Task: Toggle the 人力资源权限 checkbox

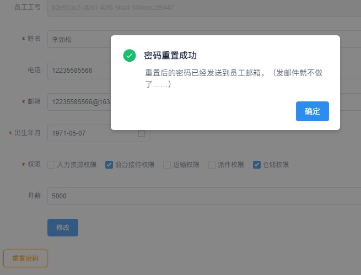Action: click(51, 165)
